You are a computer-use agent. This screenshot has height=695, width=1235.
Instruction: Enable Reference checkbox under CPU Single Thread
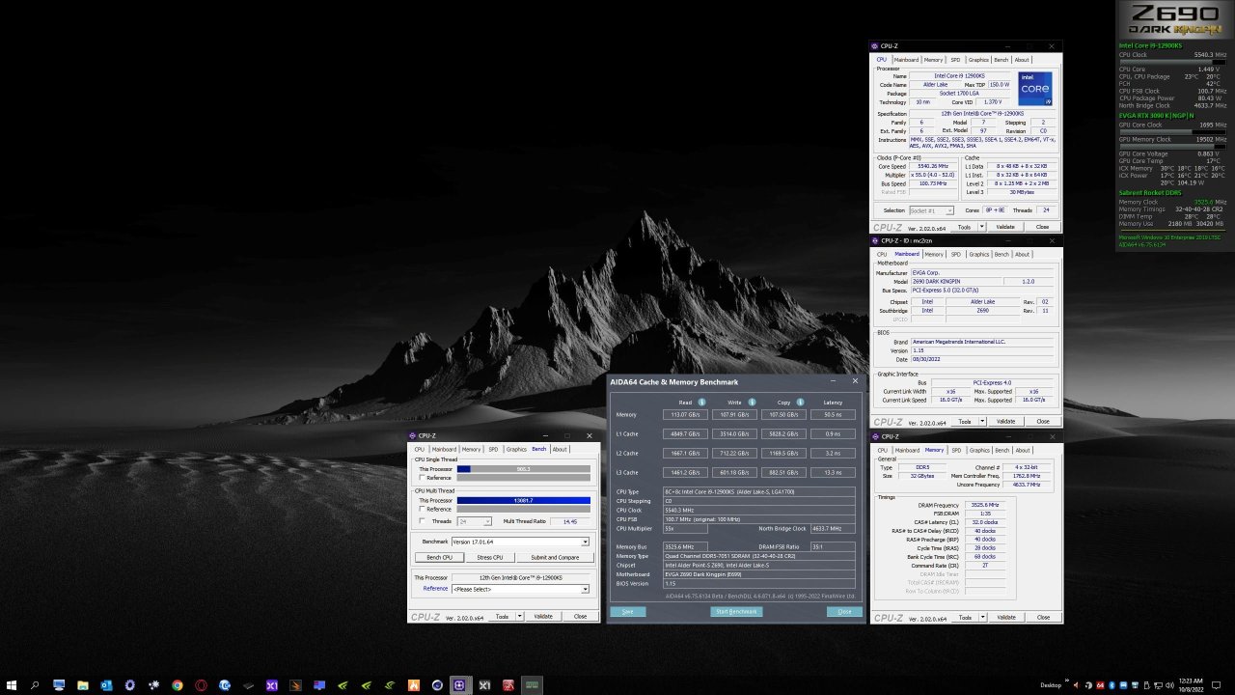[423, 478]
